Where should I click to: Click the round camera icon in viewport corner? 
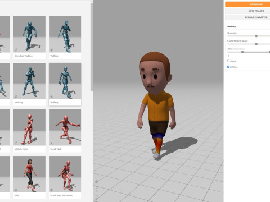96,182
